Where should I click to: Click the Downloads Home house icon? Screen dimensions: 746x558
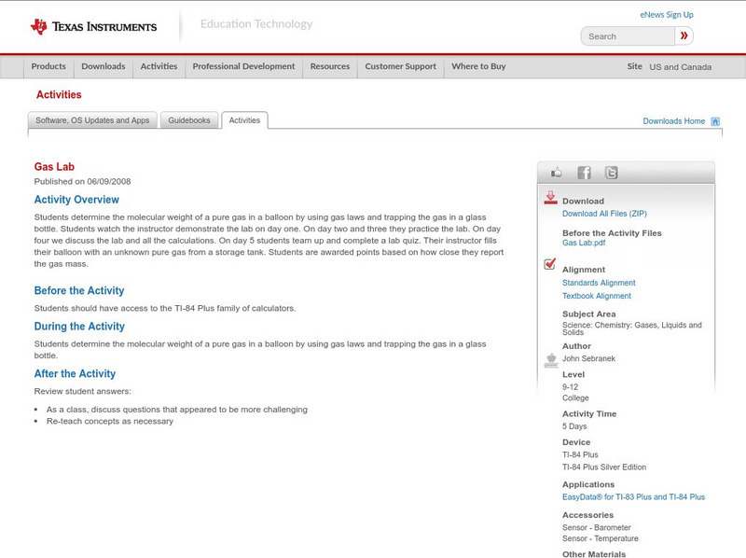coord(715,121)
